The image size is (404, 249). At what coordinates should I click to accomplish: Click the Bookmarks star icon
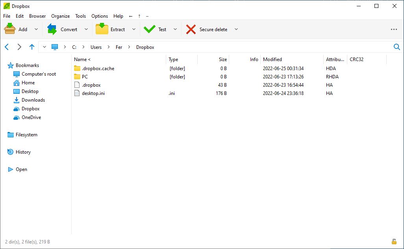click(x=10, y=65)
